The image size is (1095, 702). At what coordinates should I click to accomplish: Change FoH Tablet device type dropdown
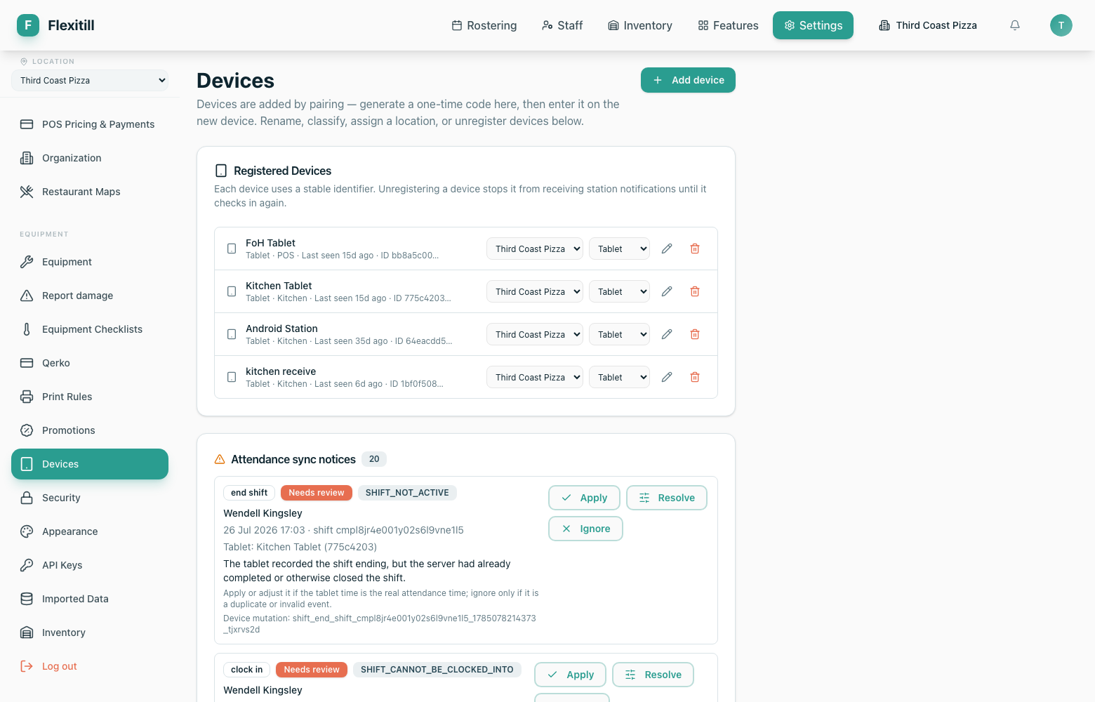point(619,249)
